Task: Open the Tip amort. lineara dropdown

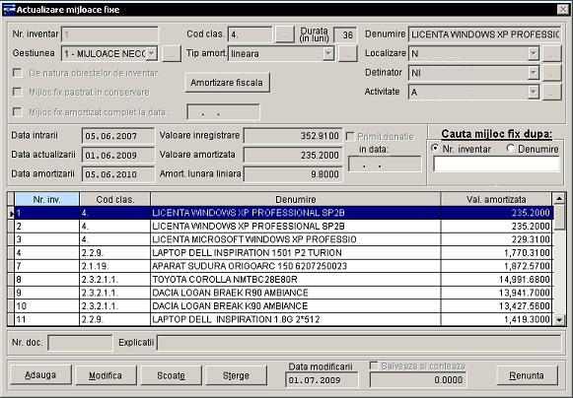Action: (328, 53)
